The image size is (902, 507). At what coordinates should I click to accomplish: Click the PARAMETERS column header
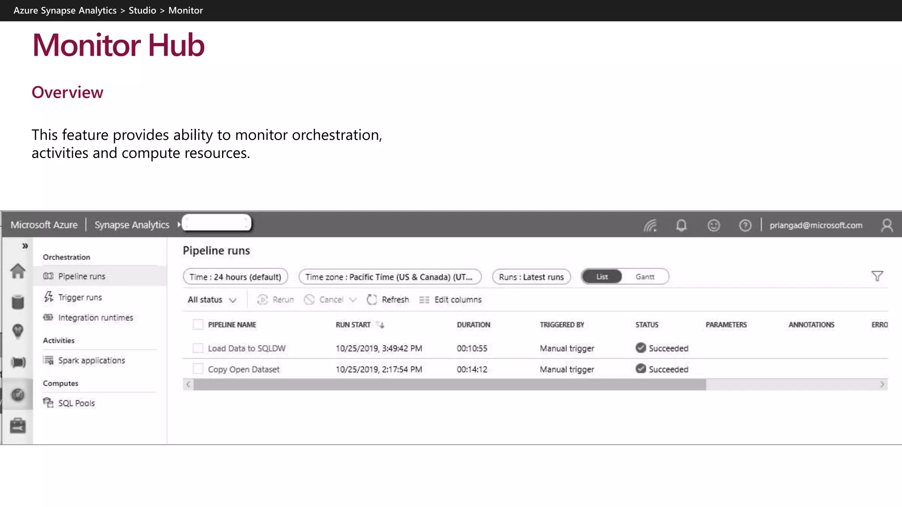point(726,325)
